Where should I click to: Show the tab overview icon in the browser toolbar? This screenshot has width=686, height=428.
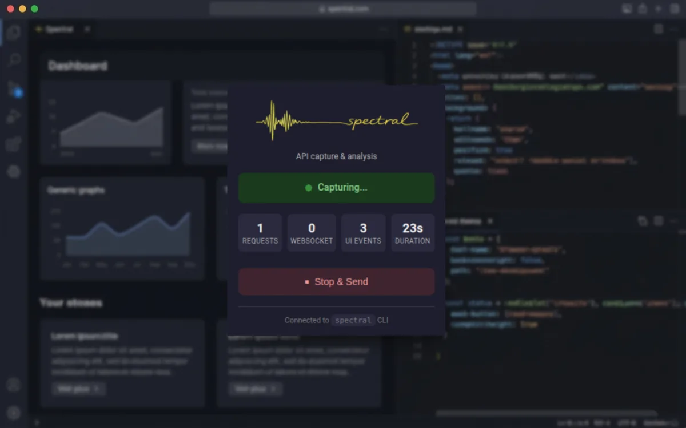[x=675, y=9]
